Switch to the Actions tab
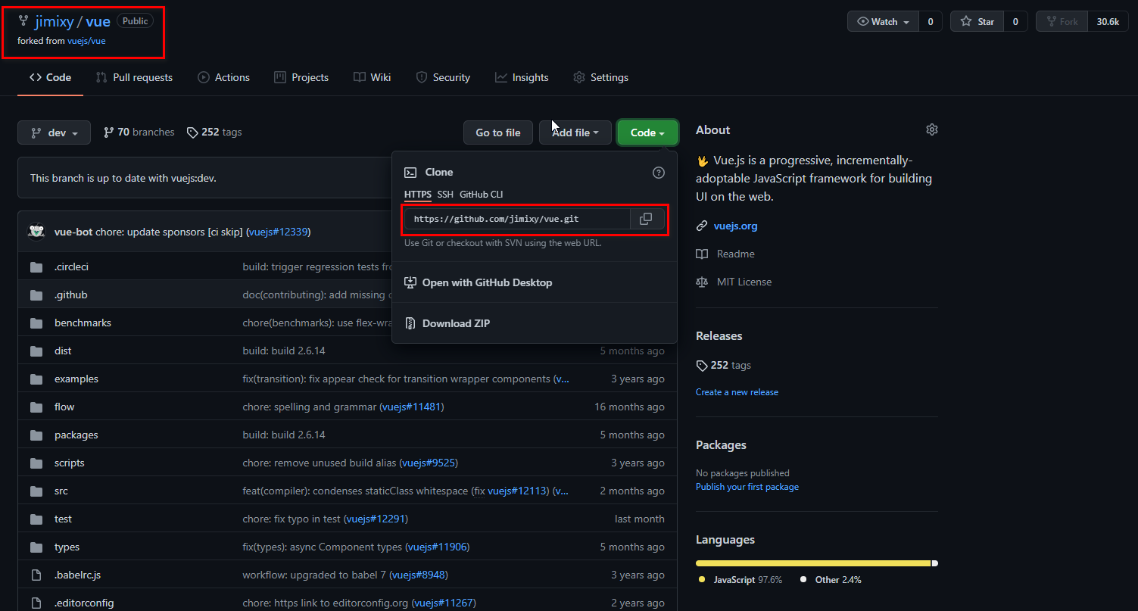The image size is (1138, 611). tap(223, 77)
